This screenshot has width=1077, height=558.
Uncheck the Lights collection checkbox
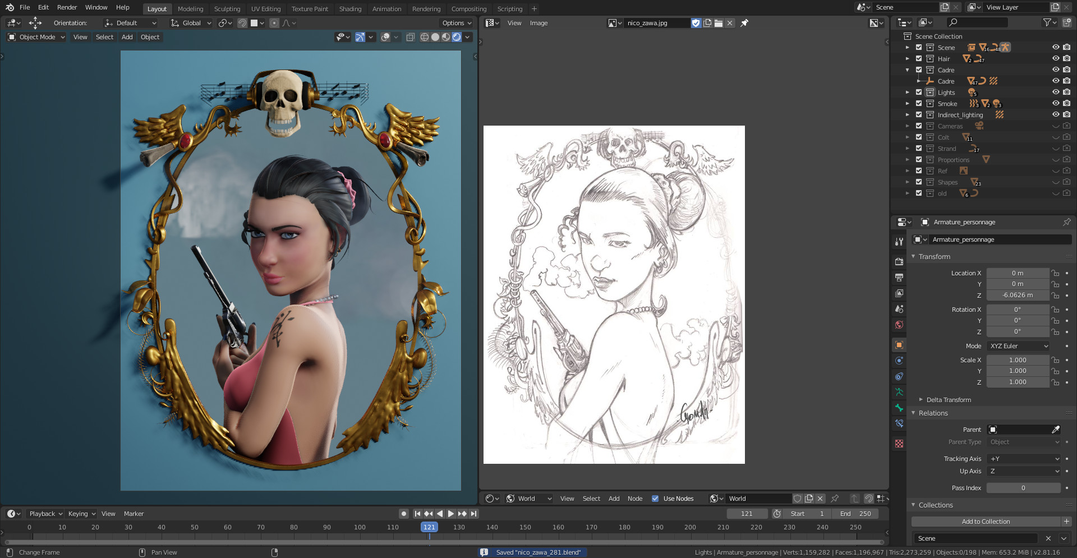tap(919, 93)
